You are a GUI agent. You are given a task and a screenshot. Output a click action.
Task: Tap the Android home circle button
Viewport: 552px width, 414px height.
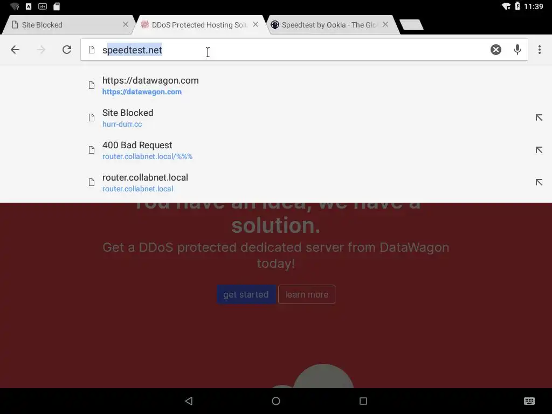click(276, 401)
